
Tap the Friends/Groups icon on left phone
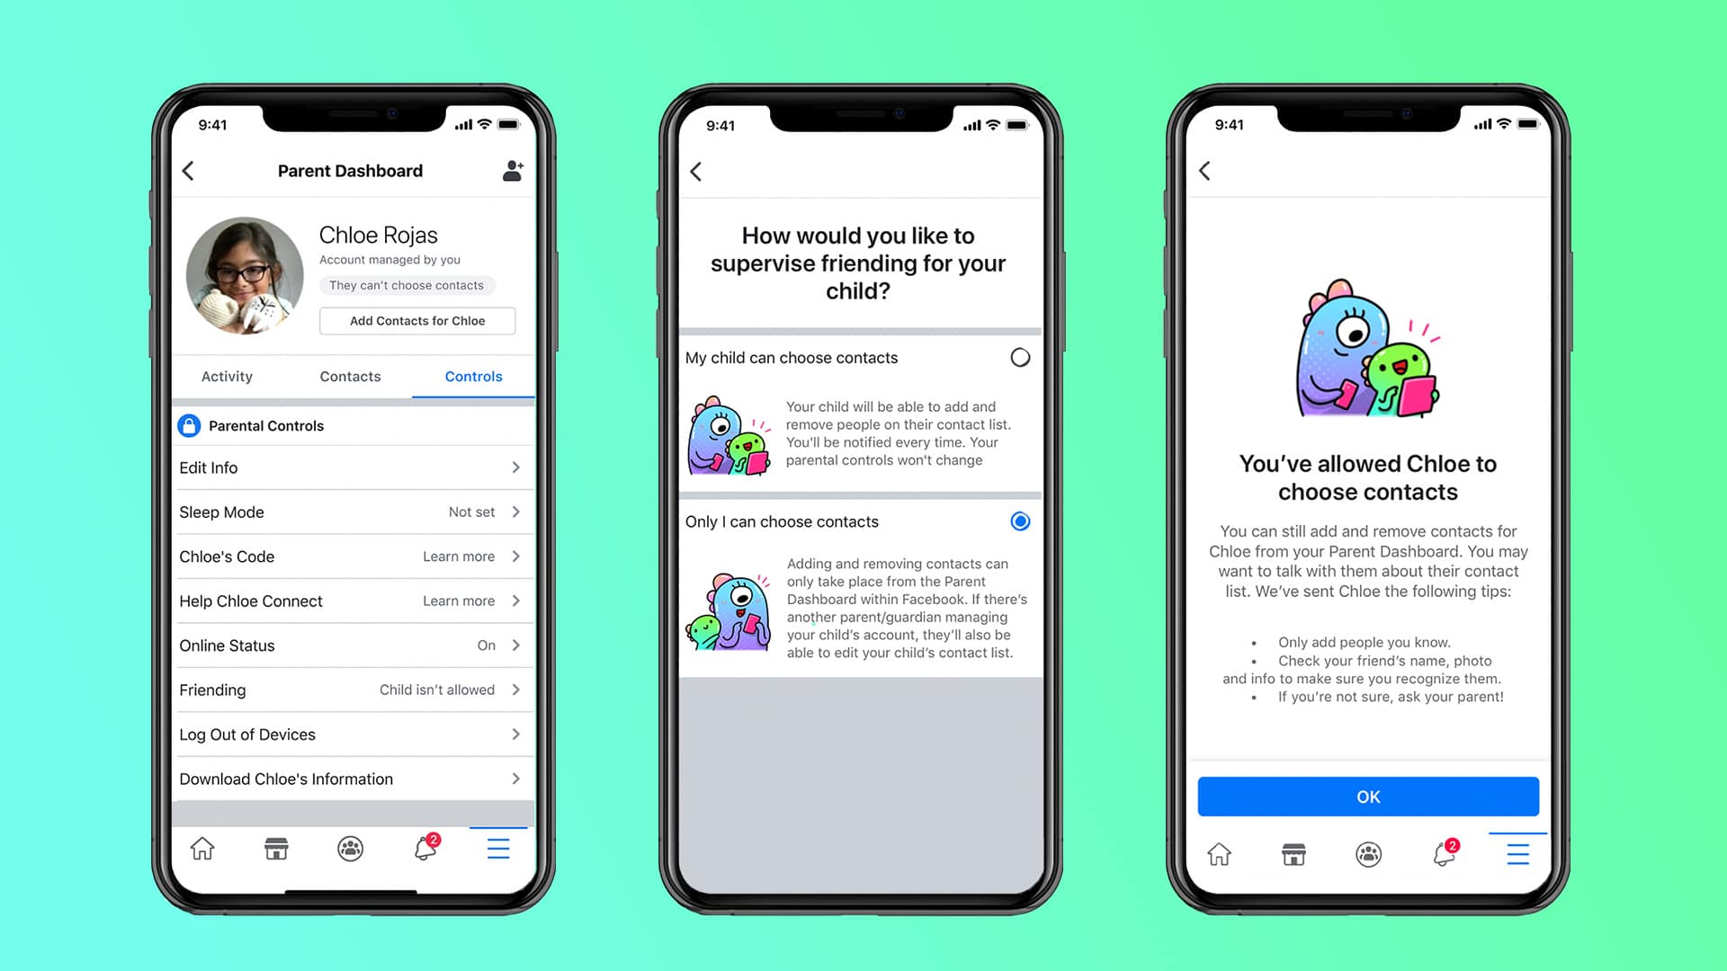coord(350,849)
